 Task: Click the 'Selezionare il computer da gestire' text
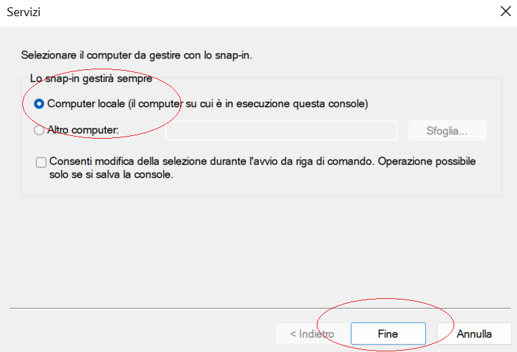point(137,55)
